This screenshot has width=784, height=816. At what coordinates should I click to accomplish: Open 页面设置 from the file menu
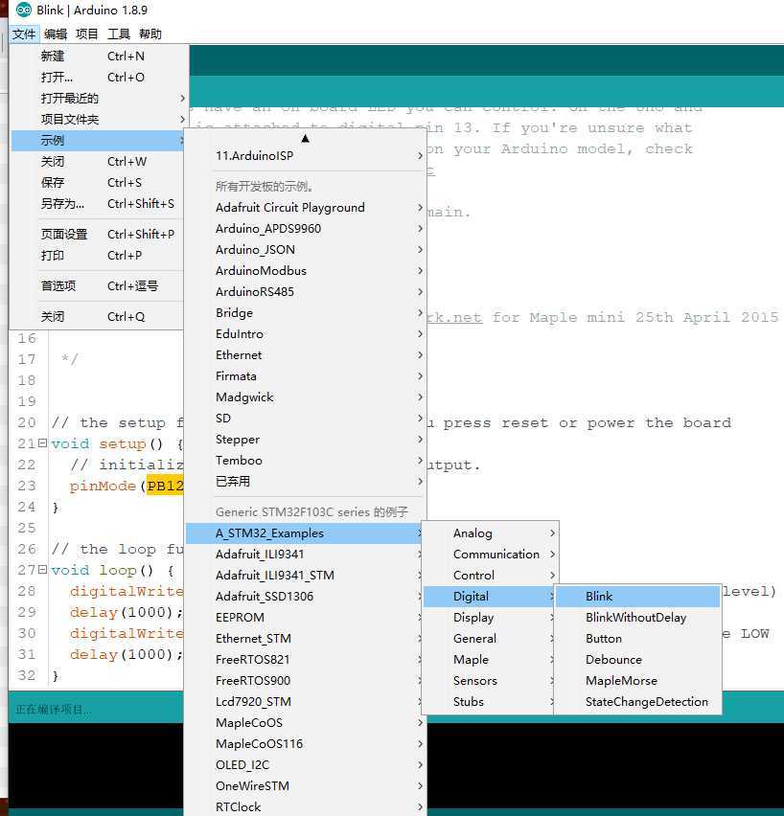tap(99, 235)
